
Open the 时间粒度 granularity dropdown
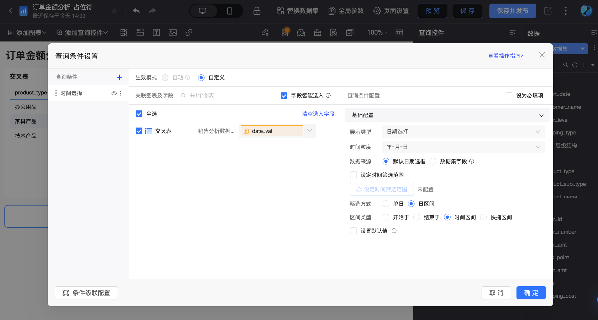[463, 147]
